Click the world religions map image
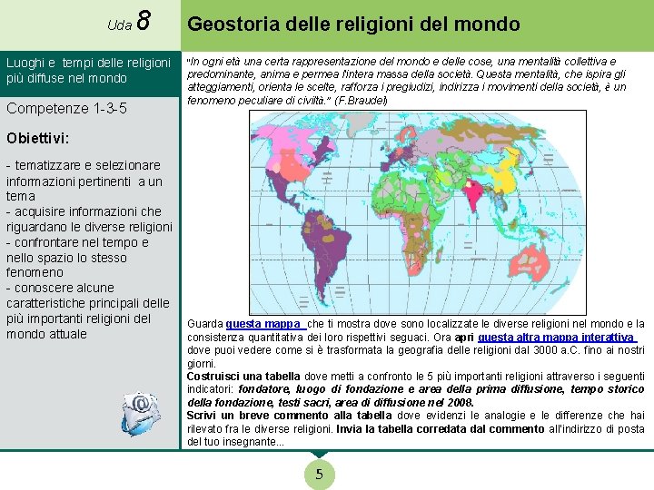654x490 pixels. click(418, 212)
